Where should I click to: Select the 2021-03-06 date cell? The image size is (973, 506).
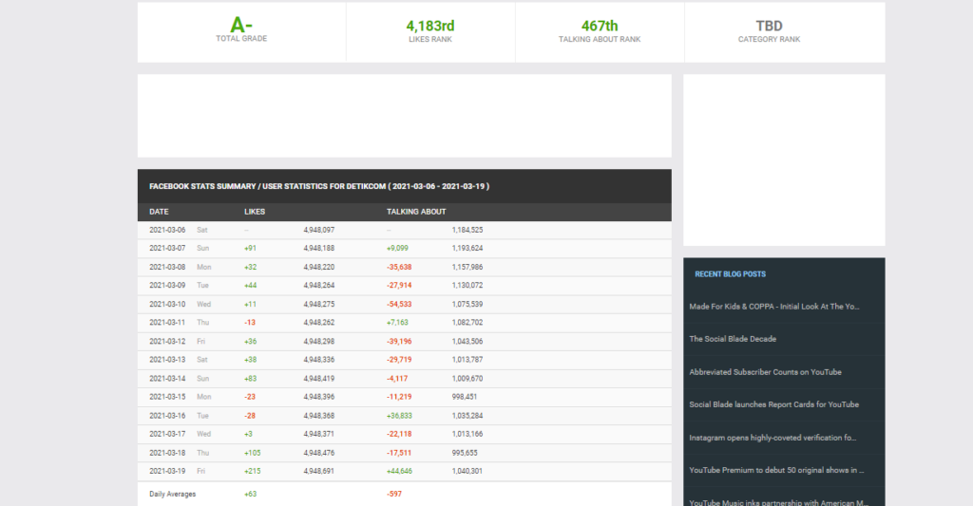click(167, 230)
